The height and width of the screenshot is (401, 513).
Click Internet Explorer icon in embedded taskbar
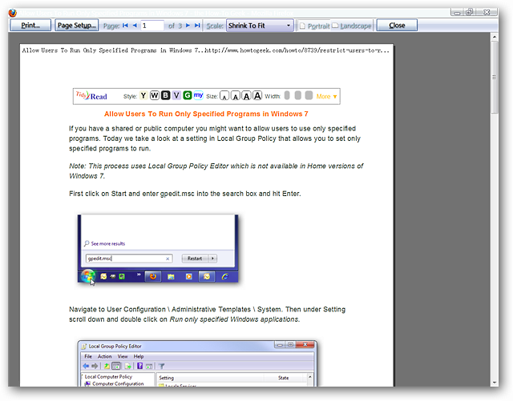[x=225, y=277]
